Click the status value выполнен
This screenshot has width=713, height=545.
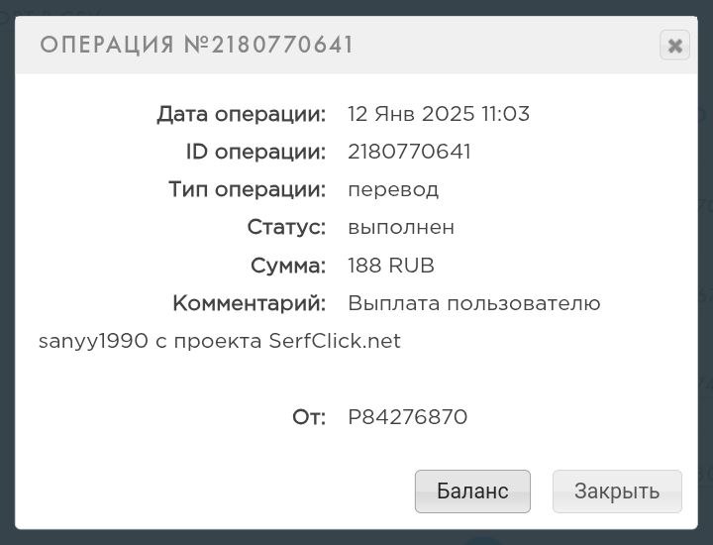tap(401, 228)
